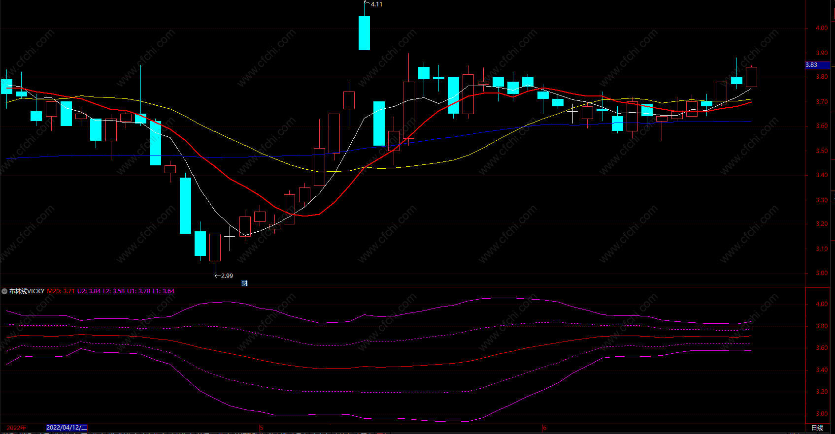Click the 4.00 tick on main price axis
The height and width of the screenshot is (434, 835).
pos(822,28)
